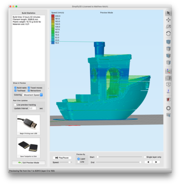The height and width of the screenshot is (185, 180).
Task: Open the machine control panel gear
Action: pos(168,108)
